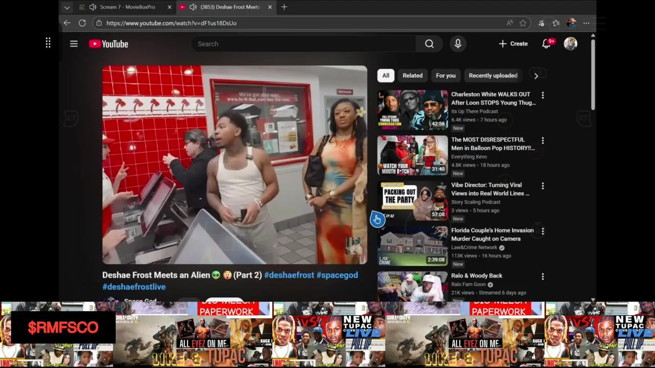Open Charleston White WALKS OUT video thumbnail
Viewport: 655px width, 368px height.
412,110
